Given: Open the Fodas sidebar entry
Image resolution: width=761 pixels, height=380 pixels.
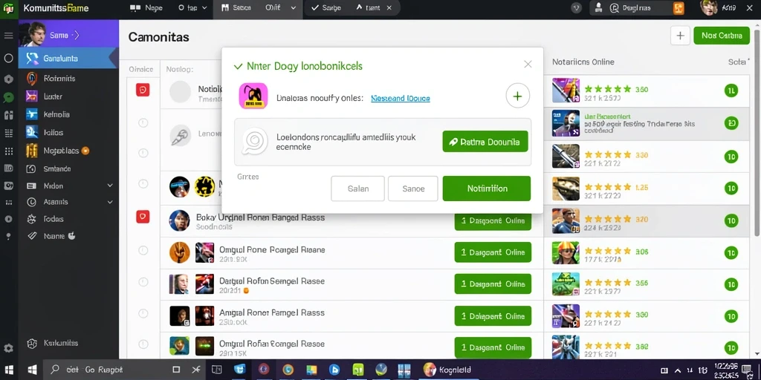Looking at the screenshot, I should point(68,219).
